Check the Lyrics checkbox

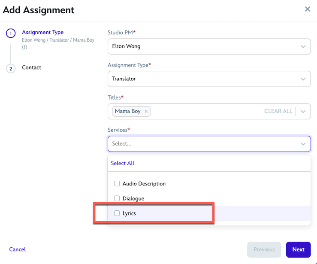coord(117,213)
